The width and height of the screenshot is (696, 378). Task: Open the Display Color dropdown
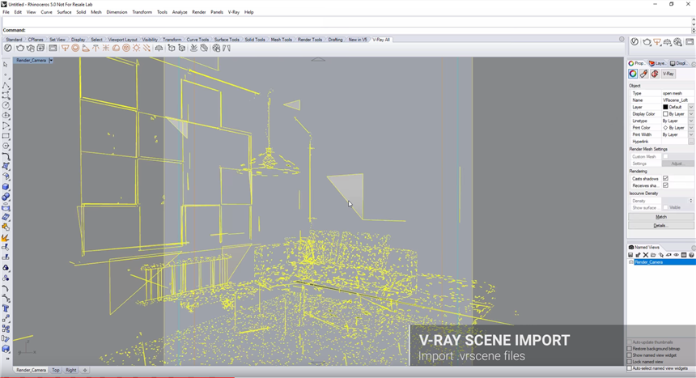690,114
